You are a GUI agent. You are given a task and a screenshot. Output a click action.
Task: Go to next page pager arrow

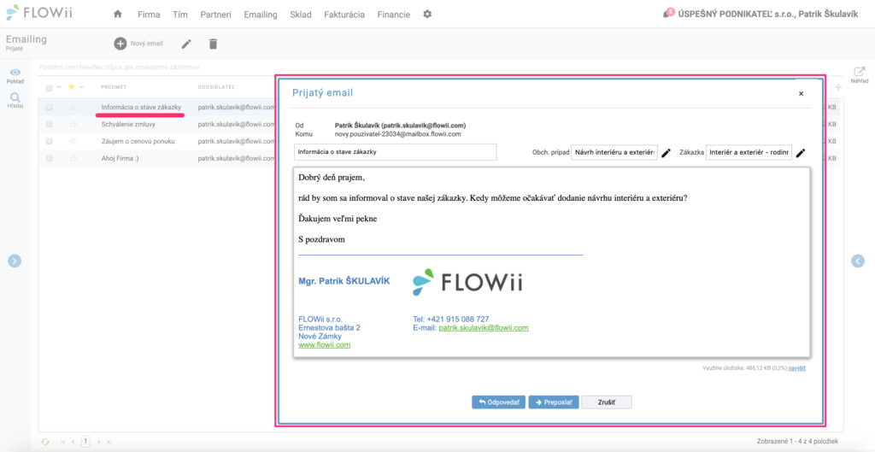99,442
